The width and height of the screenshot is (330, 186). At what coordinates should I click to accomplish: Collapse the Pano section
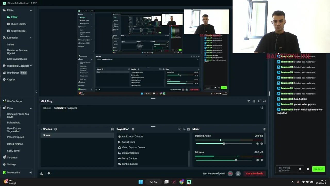(31, 108)
